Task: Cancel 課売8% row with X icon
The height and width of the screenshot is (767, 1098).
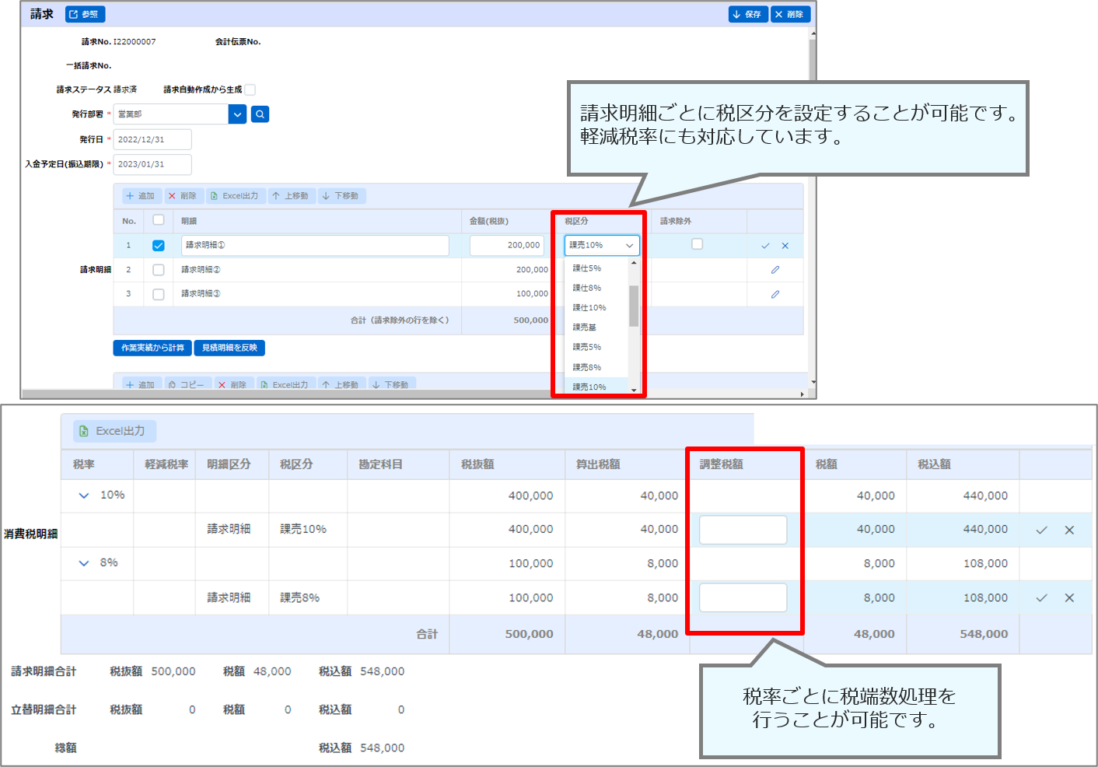Action: click(1069, 598)
